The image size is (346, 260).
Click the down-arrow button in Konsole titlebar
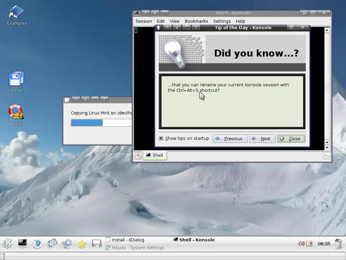tap(155, 13)
